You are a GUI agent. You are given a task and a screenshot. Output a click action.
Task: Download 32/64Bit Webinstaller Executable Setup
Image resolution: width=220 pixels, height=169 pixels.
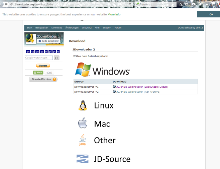pos(142,87)
